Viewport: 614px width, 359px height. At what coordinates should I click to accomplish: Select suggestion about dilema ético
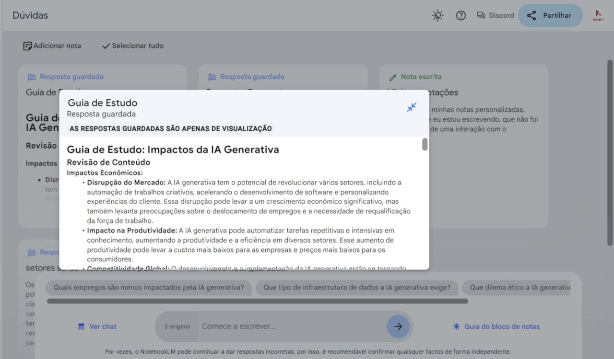pos(517,288)
